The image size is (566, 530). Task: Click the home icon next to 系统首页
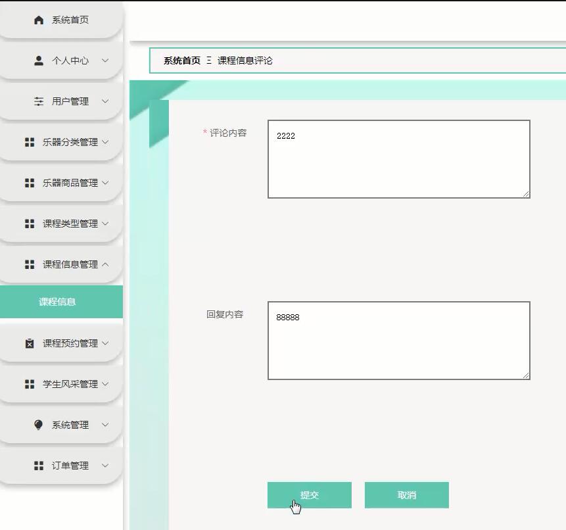(x=37, y=20)
